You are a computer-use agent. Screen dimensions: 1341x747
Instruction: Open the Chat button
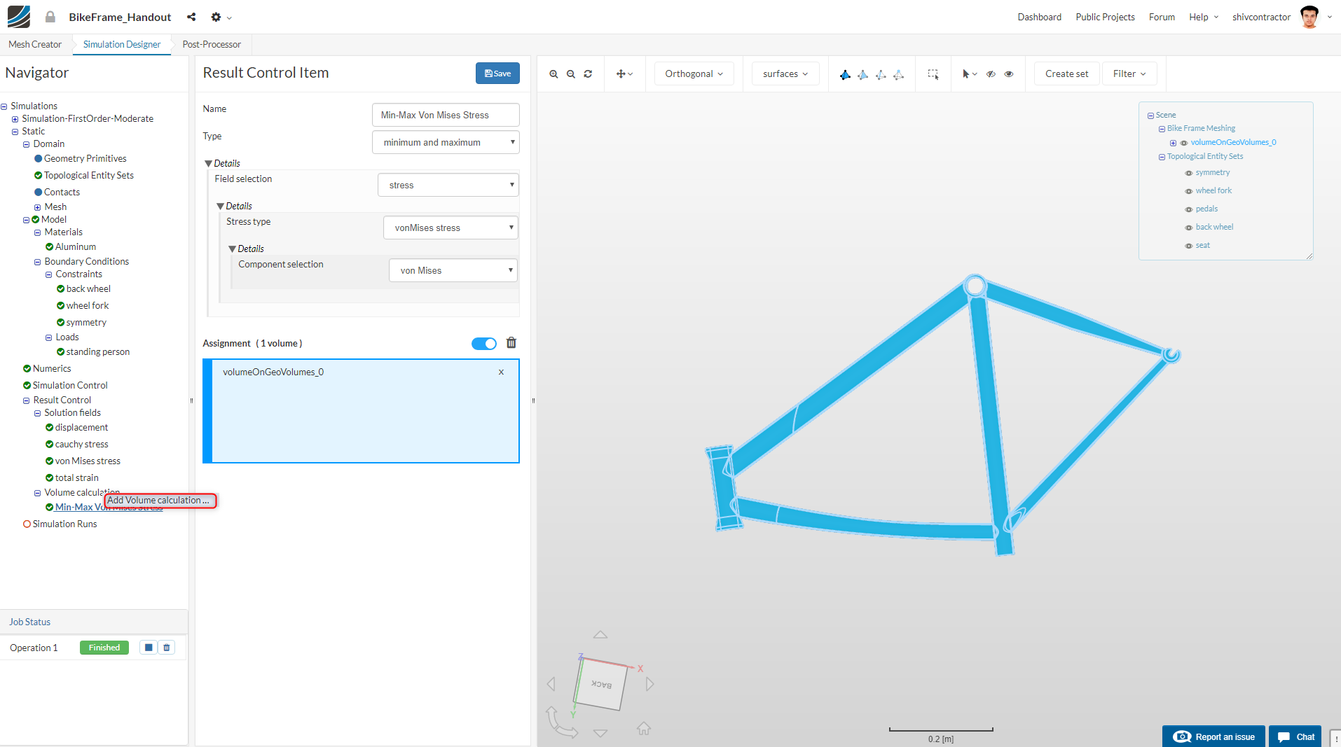1295,736
